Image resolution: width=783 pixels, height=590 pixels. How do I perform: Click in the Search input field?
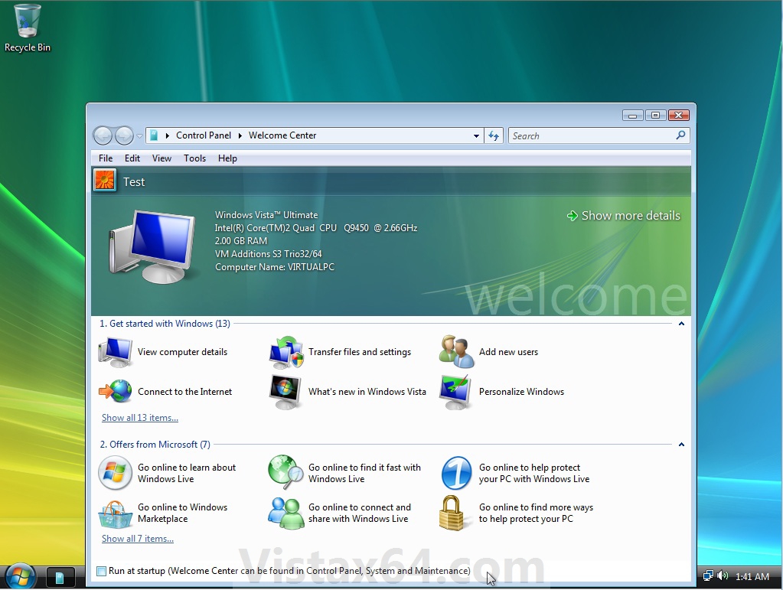tap(592, 135)
